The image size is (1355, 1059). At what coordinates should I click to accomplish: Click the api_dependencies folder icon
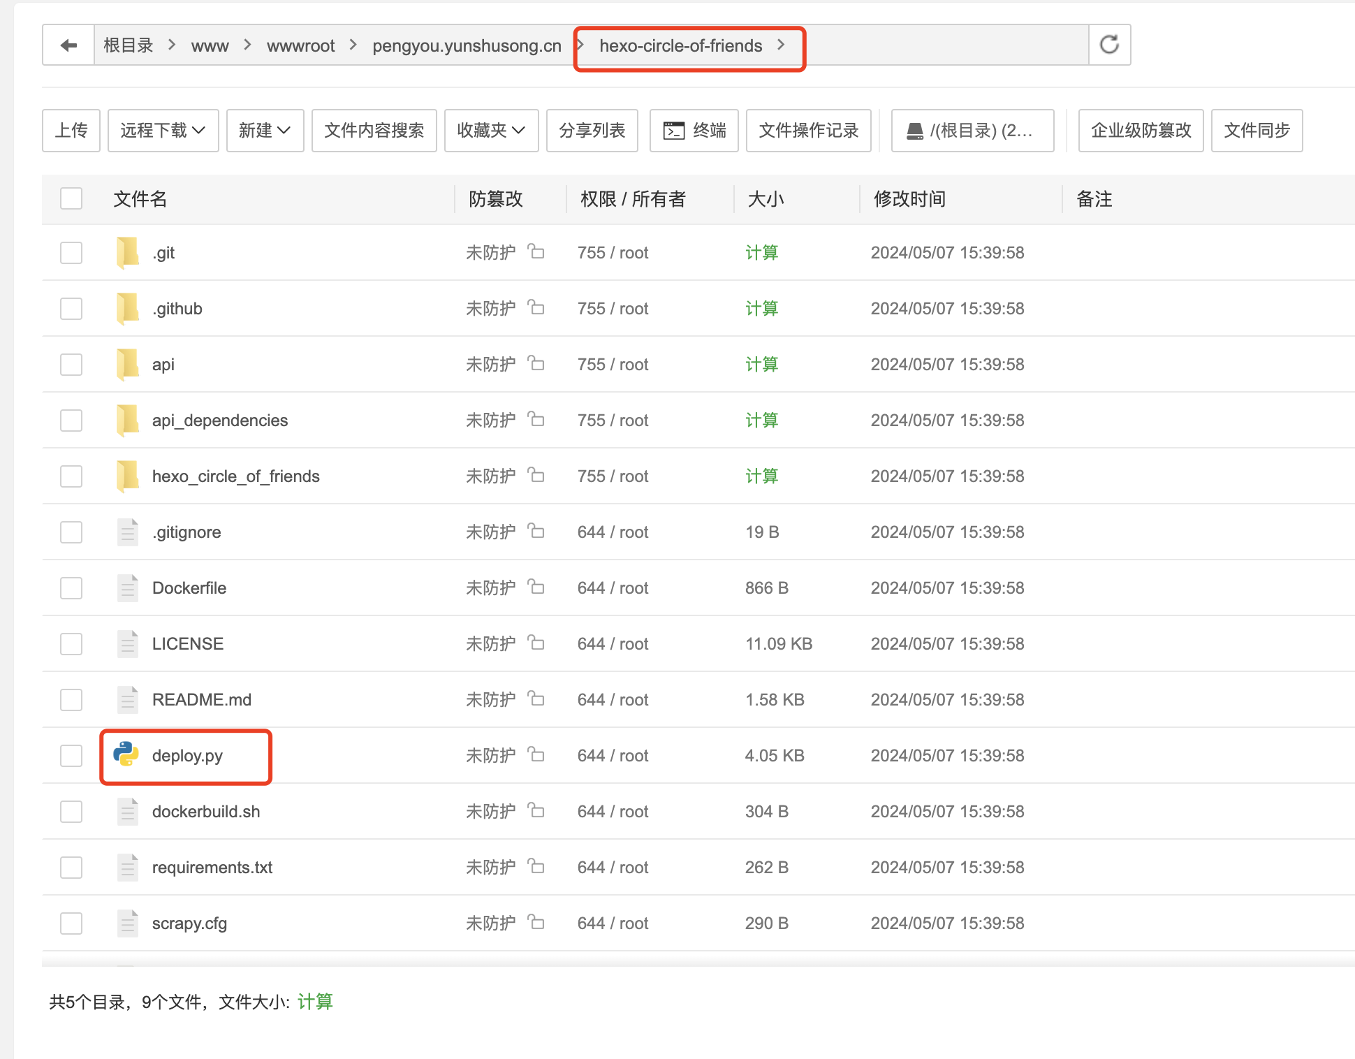pos(127,420)
